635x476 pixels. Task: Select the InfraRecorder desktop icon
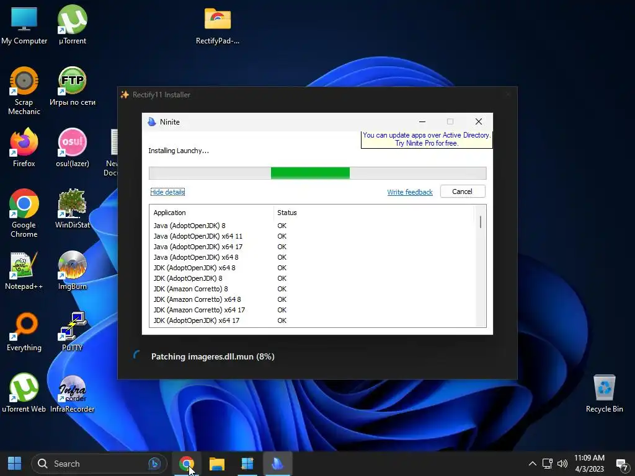coord(72,393)
